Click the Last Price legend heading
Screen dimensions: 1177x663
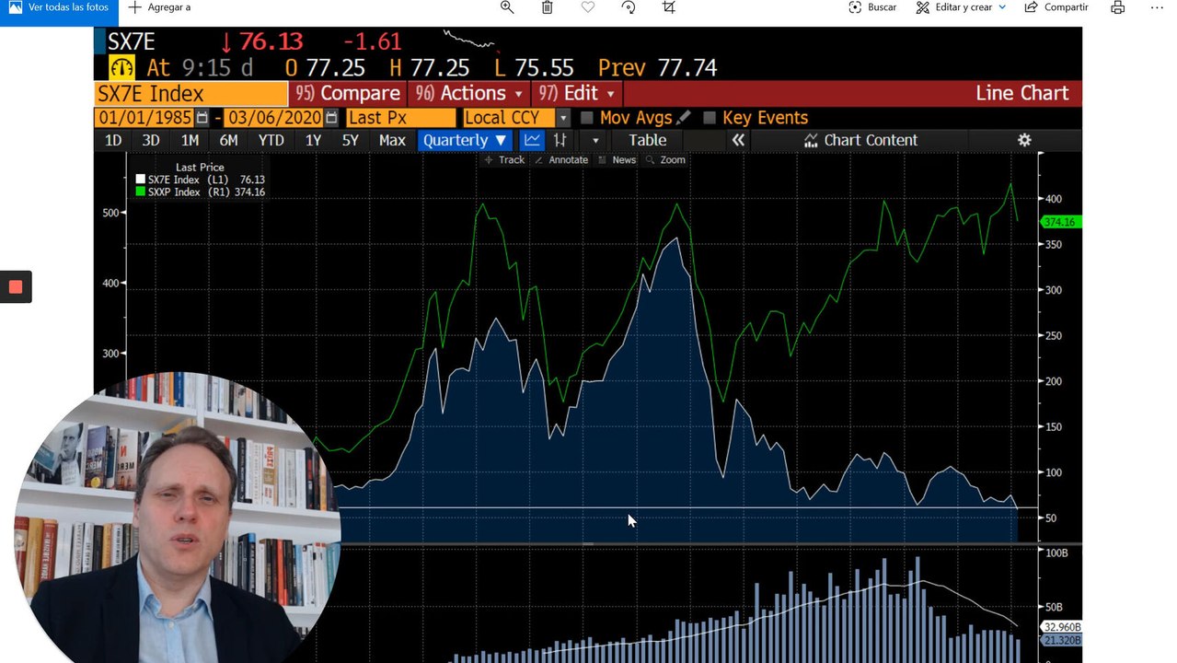coord(200,168)
